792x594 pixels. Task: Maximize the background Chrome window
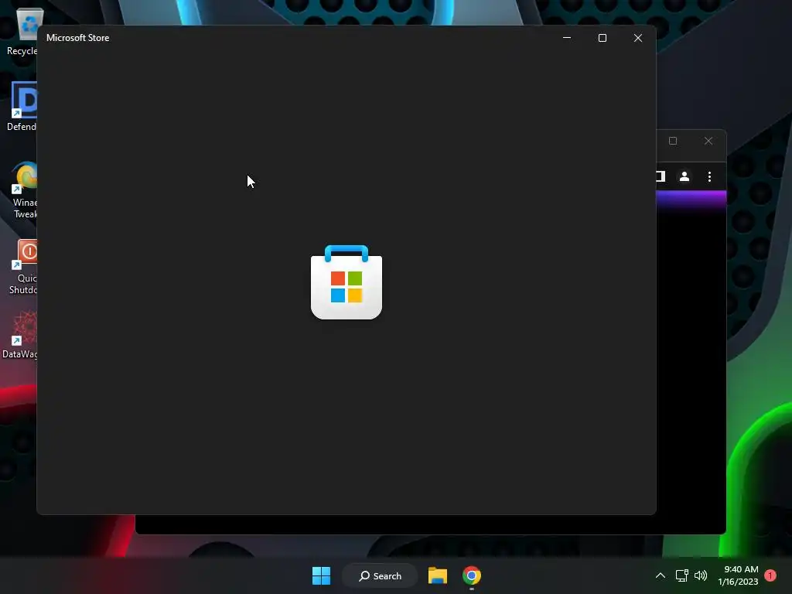click(673, 141)
